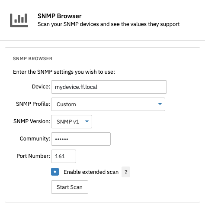
Task: Focus the Port Number field showing 161
Action: tap(64, 156)
